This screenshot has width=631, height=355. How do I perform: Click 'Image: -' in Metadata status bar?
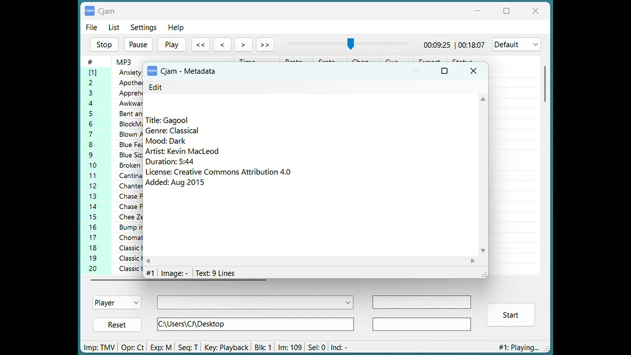click(x=175, y=273)
